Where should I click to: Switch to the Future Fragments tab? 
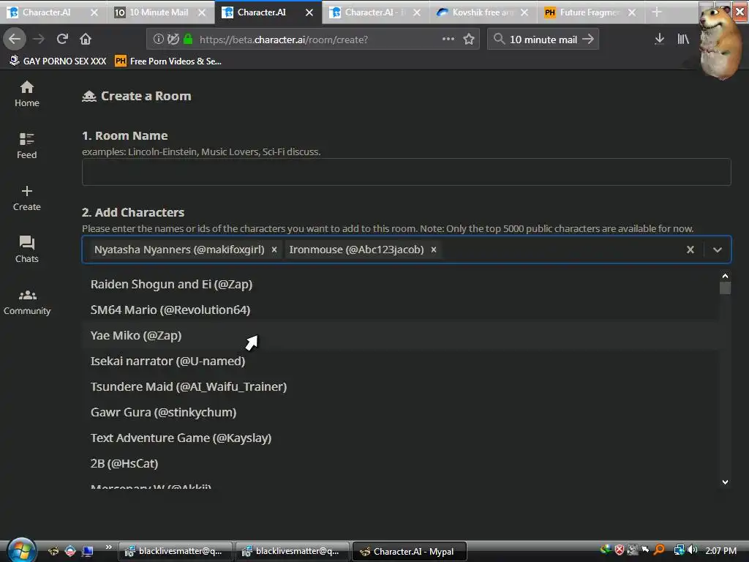tap(589, 12)
